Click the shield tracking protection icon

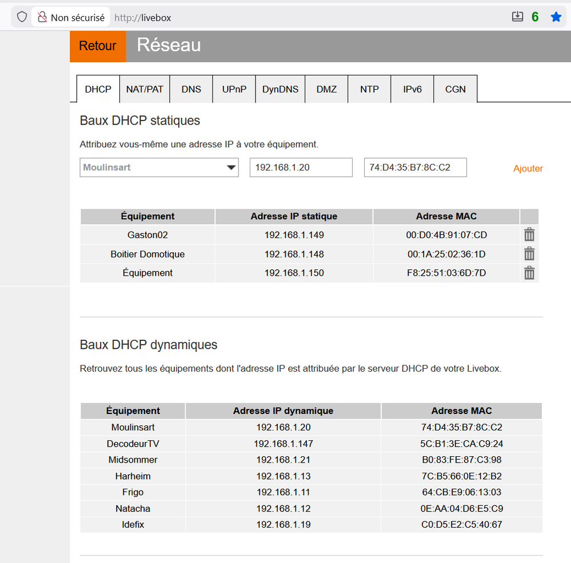pos(22,17)
